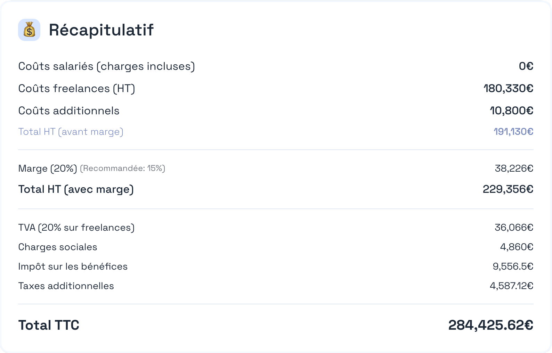Select the 229,356€ total with margin
The image size is (552, 353).
click(508, 189)
